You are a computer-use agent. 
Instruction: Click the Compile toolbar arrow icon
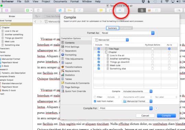(120, 10)
